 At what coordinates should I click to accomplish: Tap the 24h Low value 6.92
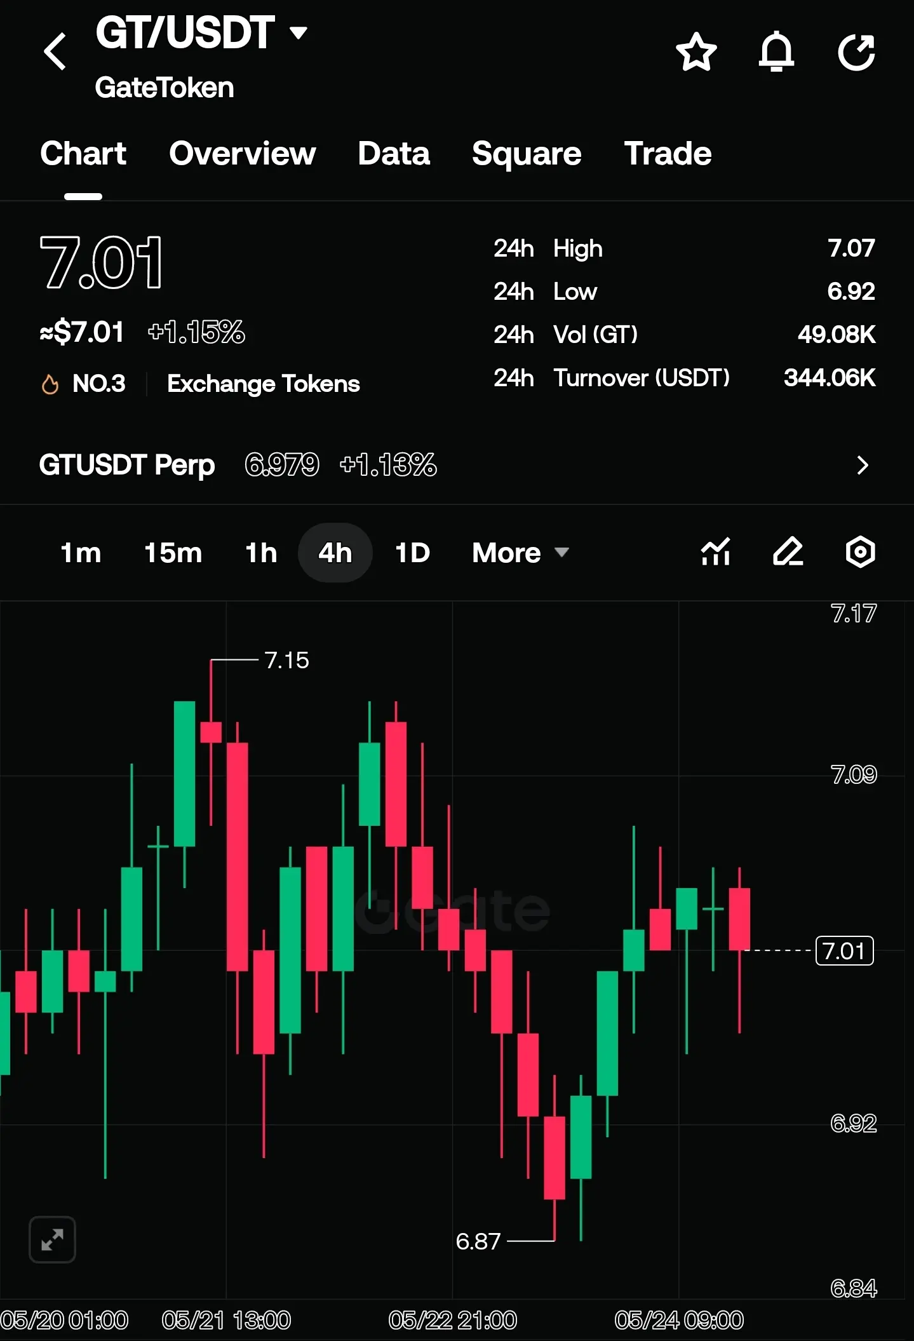[851, 292]
